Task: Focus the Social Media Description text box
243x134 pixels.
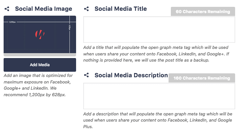Action: (159, 96)
